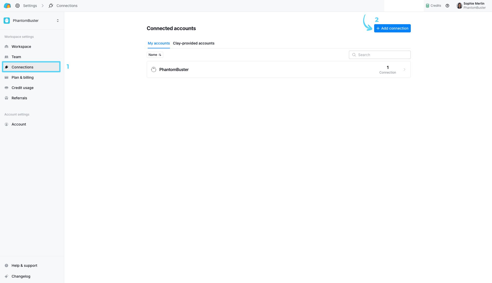Click the Add connection button
Viewport: 492px width, 283px height.
392,28
